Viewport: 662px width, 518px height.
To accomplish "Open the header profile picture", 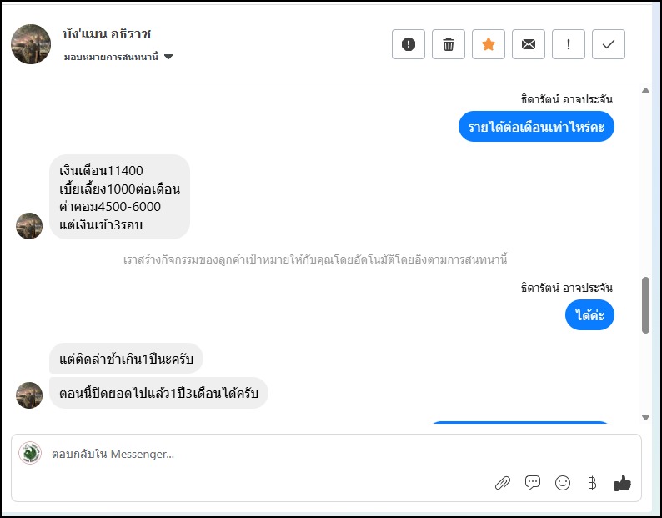I will [x=31, y=44].
